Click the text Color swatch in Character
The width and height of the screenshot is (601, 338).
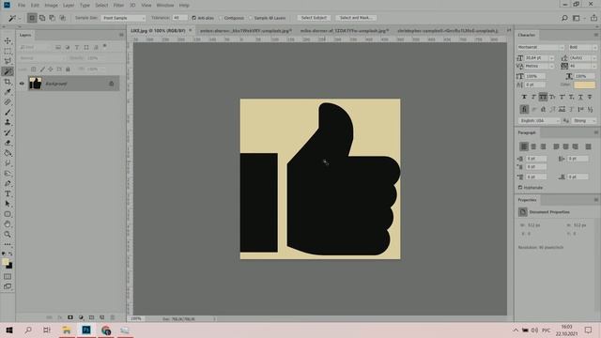pyautogui.click(x=584, y=84)
